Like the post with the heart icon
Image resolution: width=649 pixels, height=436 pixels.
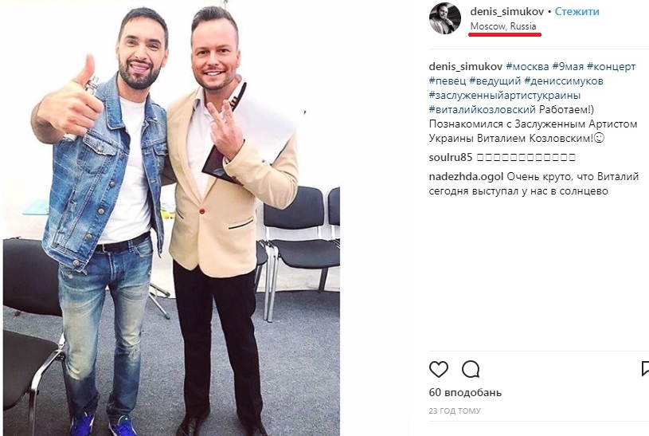pyautogui.click(x=439, y=369)
